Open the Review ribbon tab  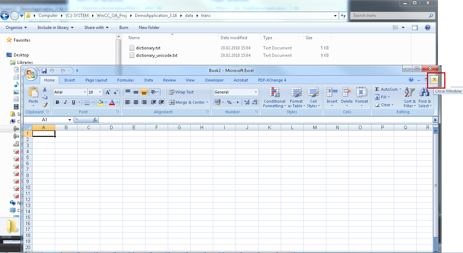(x=170, y=80)
